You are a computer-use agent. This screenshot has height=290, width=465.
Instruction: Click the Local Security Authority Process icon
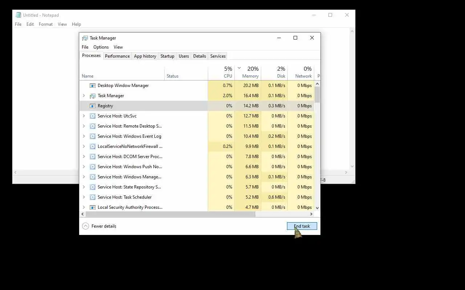click(92, 207)
